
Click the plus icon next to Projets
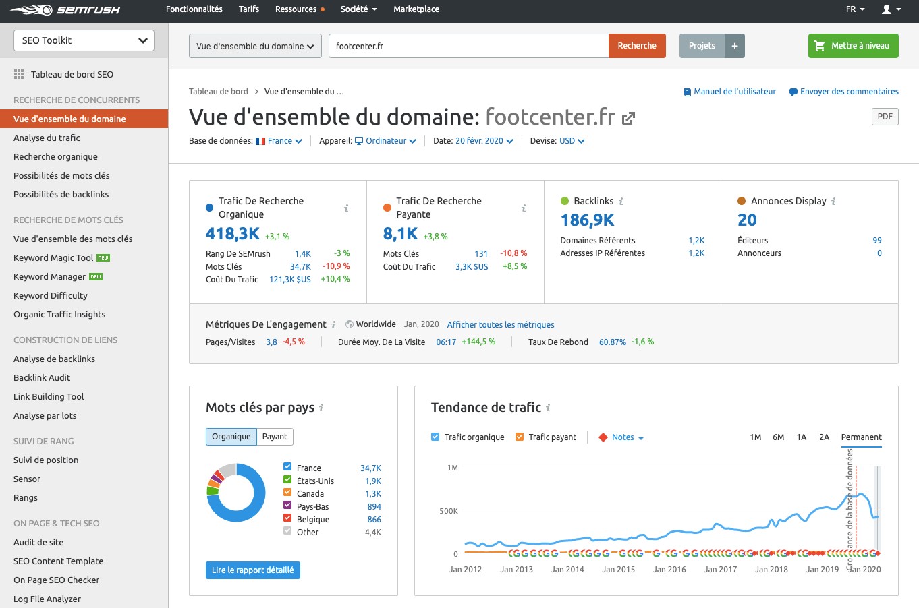[735, 46]
